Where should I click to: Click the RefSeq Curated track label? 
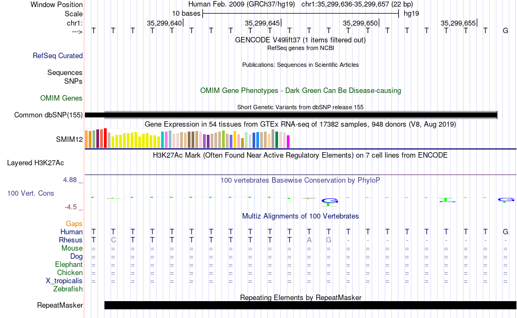57,55
